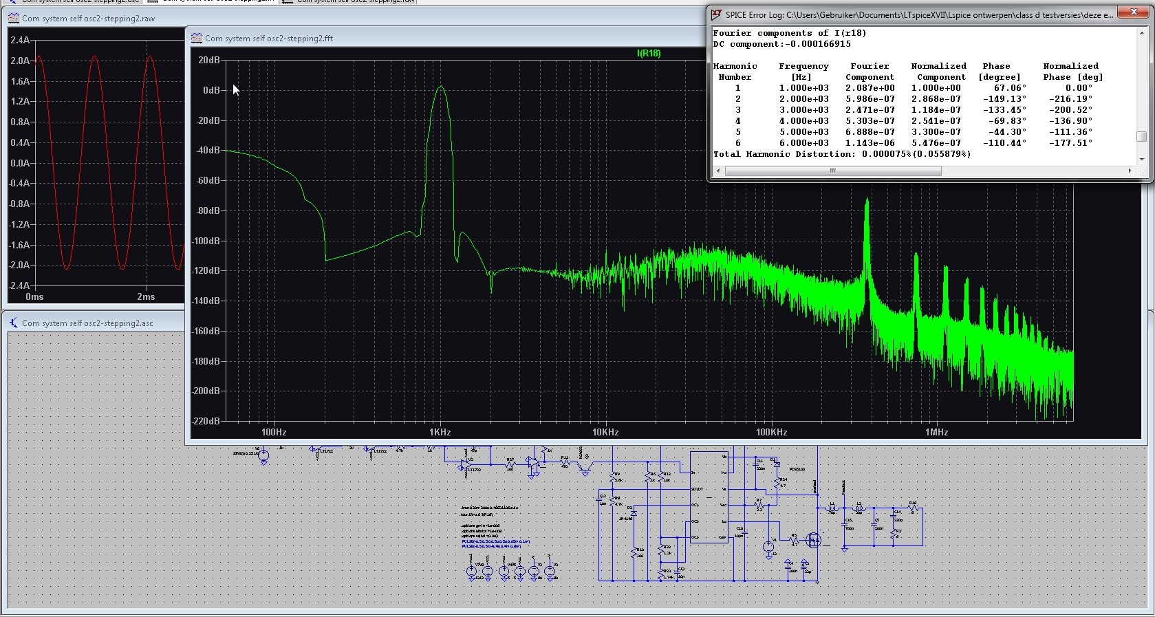Click the Total Harmonic Distortion result line

[x=842, y=154]
